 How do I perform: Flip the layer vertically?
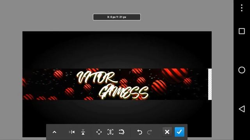(x=83, y=132)
